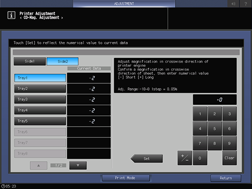Tap keypad digit 0
The width and height of the screenshot is (252, 189).
pyautogui.click(x=200, y=158)
